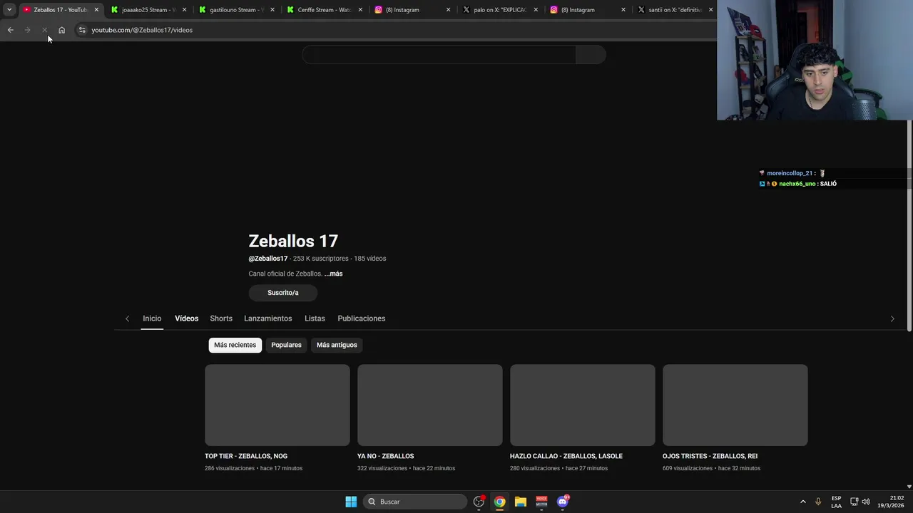913x513 pixels.
Task: Open the Windows Start menu
Action: [351, 502]
